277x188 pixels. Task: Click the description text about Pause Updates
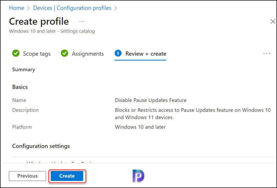tap(193, 114)
